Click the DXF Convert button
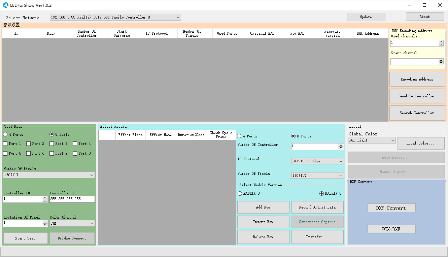This screenshot has width=448, height=257. click(391, 208)
